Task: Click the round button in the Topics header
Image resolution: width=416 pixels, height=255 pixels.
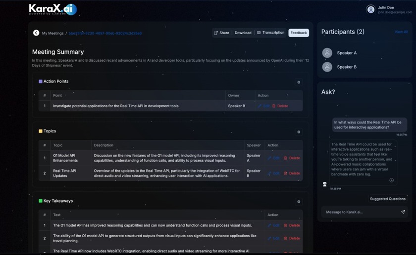Action: coord(299,132)
